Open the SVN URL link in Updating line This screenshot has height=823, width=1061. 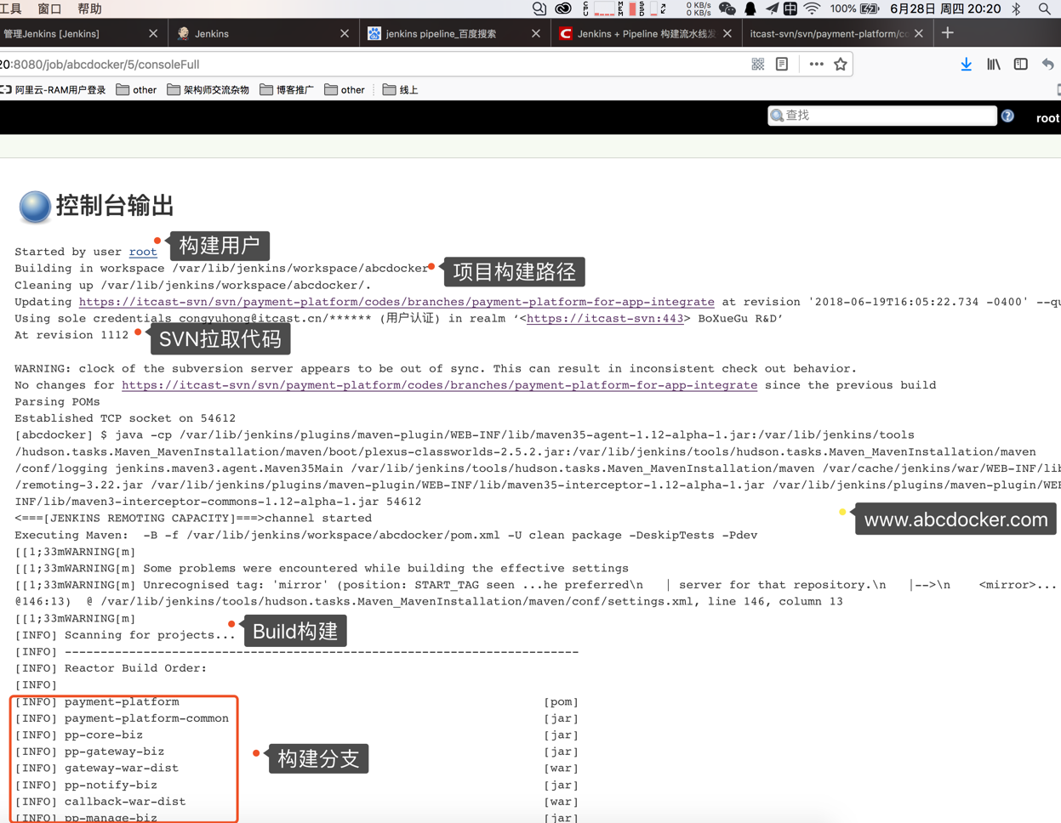pos(396,302)
